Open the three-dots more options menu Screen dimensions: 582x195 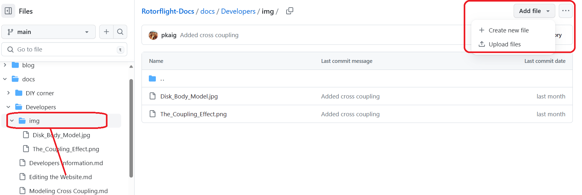tap(565, 11)
